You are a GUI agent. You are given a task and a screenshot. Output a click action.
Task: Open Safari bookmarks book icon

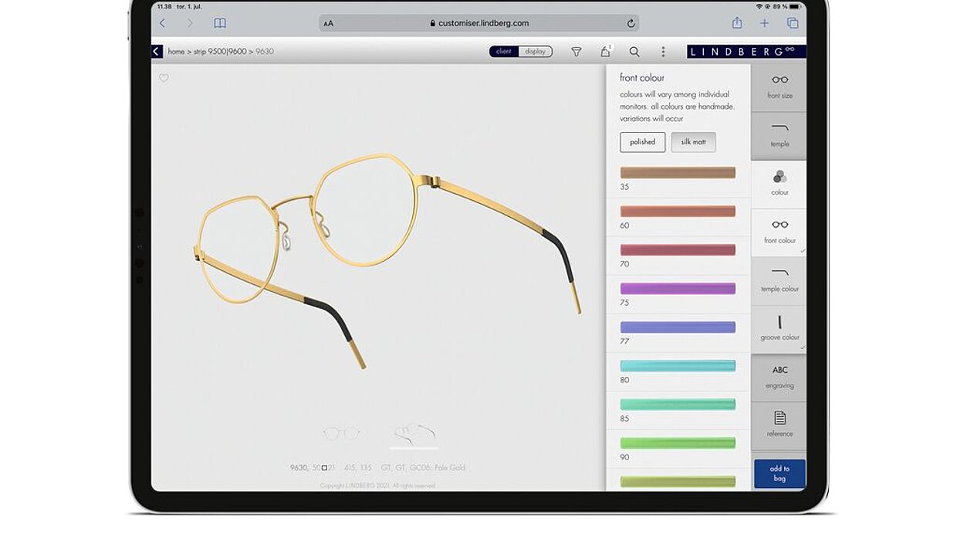220,23
